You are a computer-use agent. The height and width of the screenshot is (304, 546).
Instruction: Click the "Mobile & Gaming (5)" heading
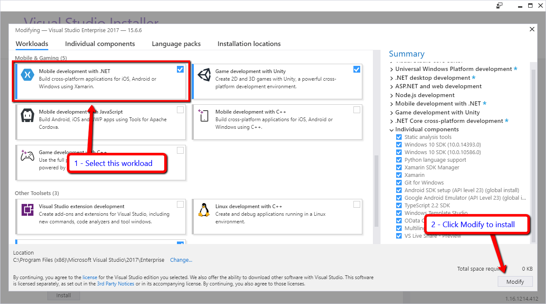coord(41,58)
